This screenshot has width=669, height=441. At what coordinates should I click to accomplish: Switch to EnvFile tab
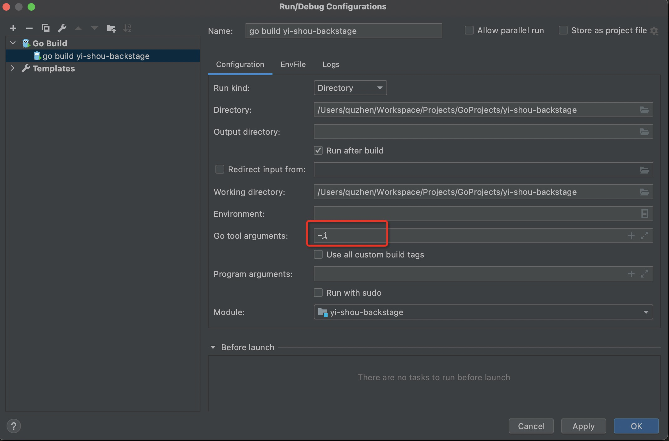(293, 65)
